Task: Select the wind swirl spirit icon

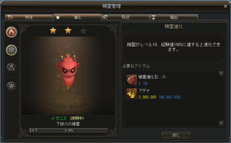Action: (11, 68)
